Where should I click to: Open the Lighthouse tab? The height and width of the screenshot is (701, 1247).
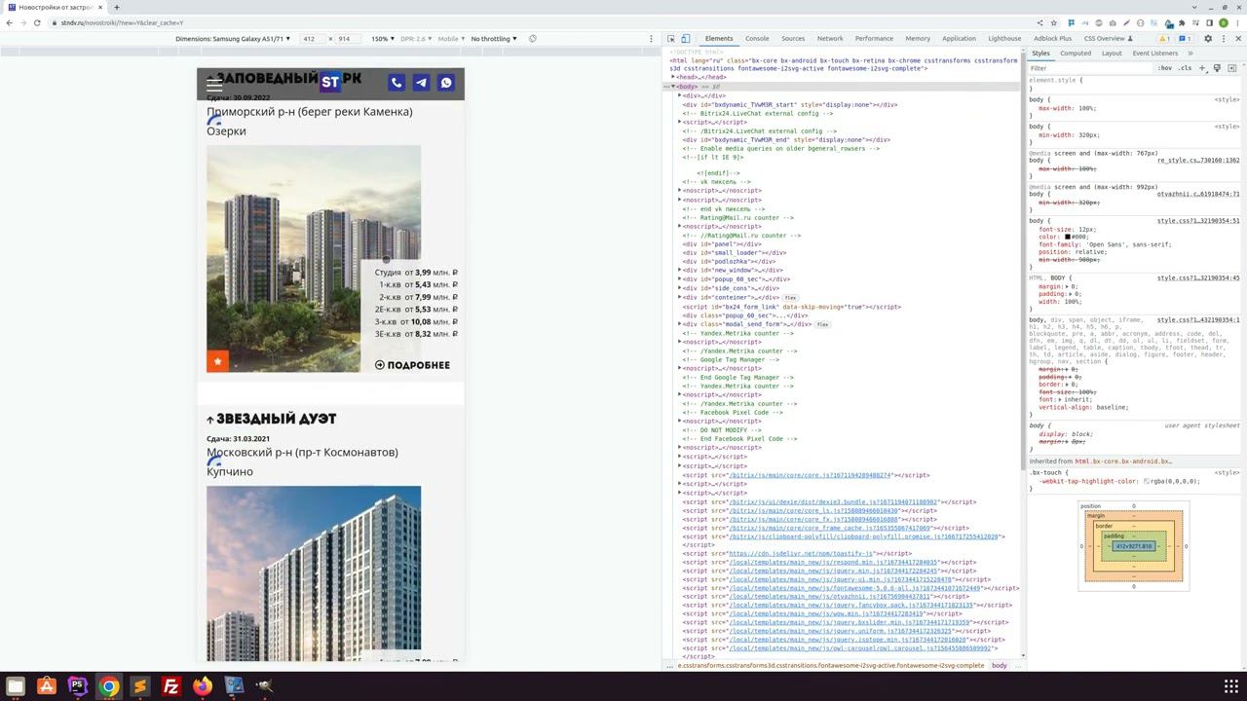click(x=1004, y=39)
